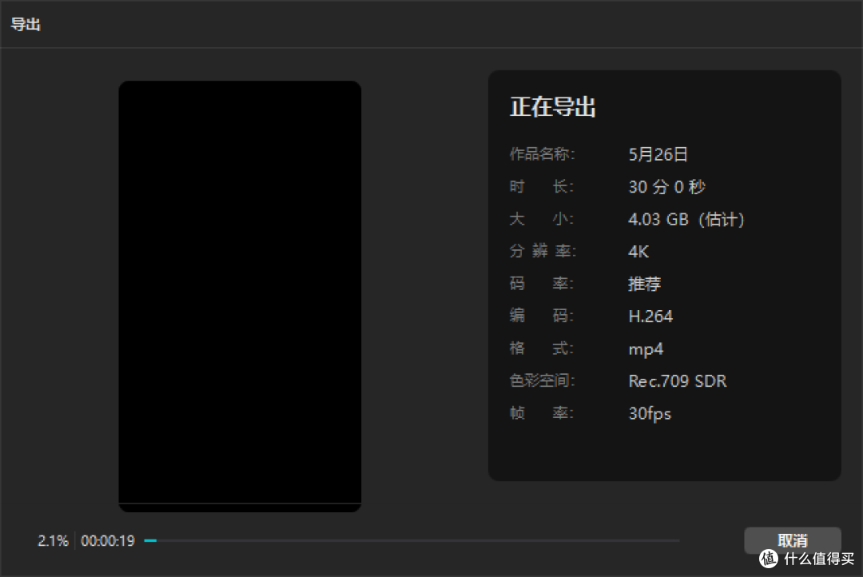Select the codec value H.264
The height and width of the screenshot is (577, 863).
650,316
